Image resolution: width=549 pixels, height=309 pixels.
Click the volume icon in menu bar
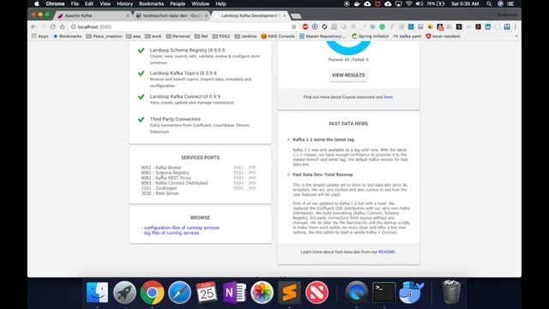[x=419, y=3]
